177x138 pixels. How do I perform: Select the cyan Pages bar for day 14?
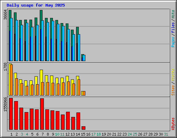[x=79, y=48]
